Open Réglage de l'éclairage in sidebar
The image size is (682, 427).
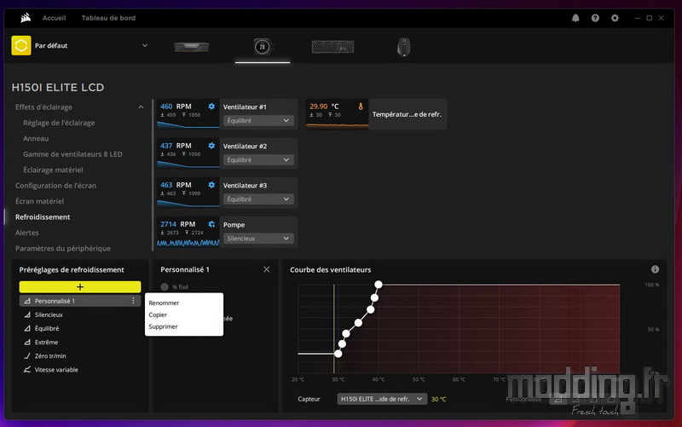click(59, 123)
